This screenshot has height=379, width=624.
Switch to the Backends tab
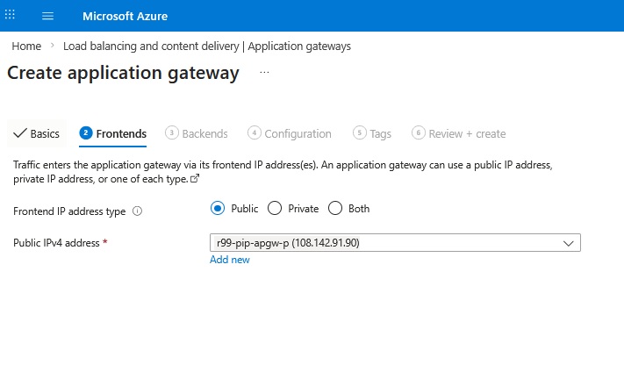click(x=197, y=133)
